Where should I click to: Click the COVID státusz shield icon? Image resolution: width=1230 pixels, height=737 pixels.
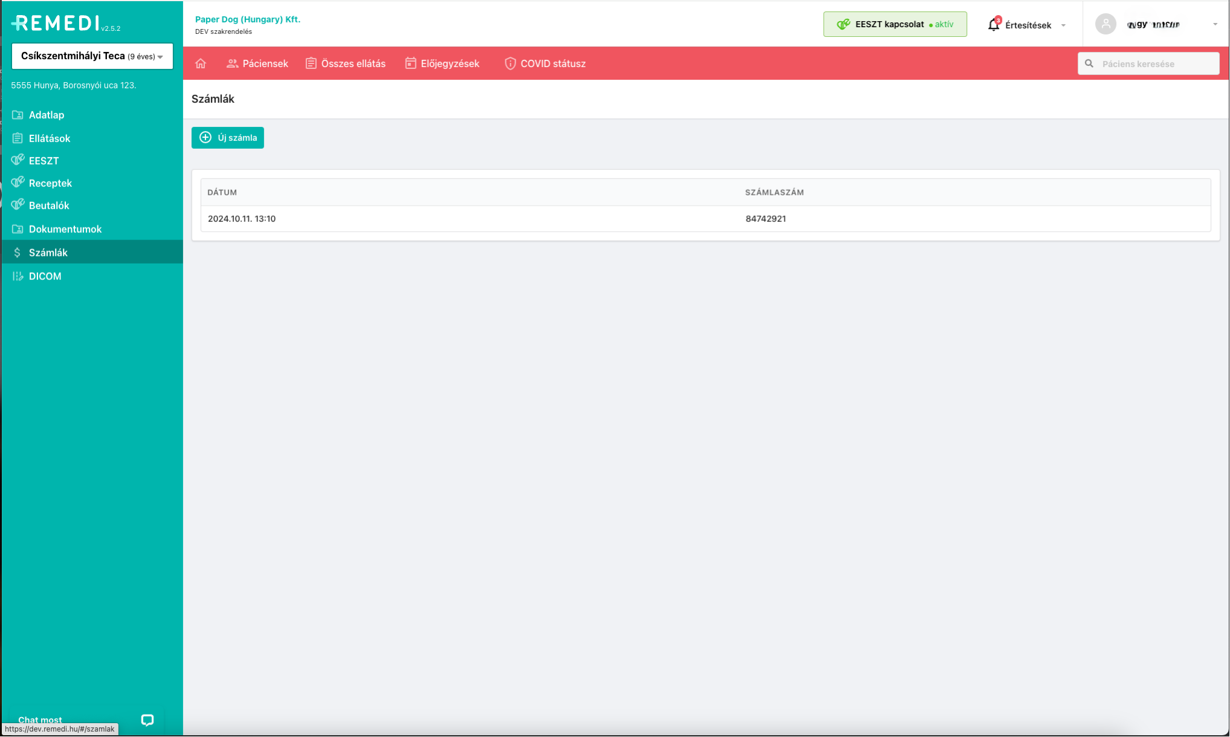click(510, 63)
